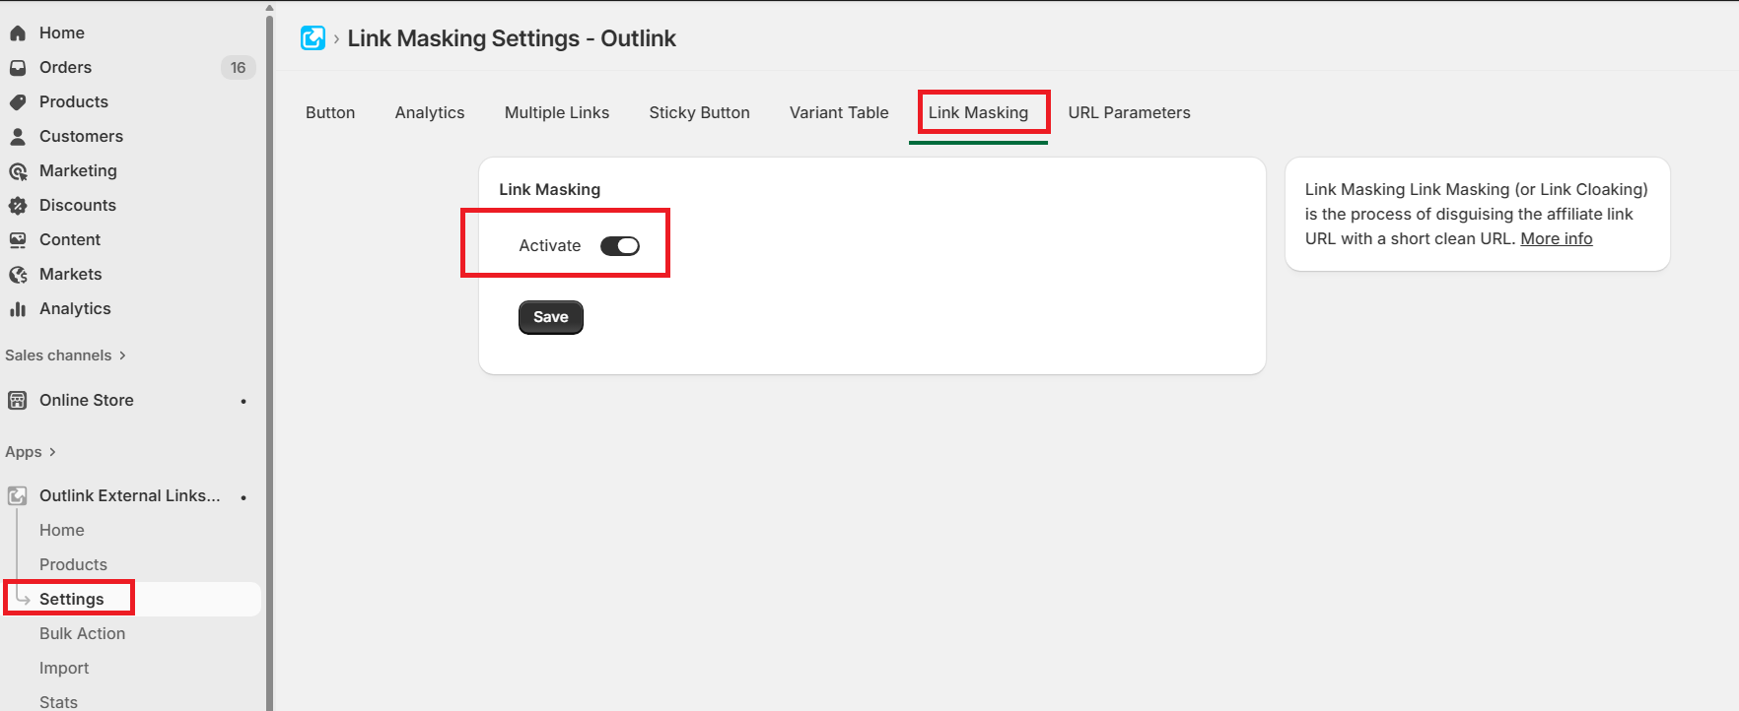Click the Home icon in sidebar
Screen dimensions: 1739x711
(x=18, y=32)
